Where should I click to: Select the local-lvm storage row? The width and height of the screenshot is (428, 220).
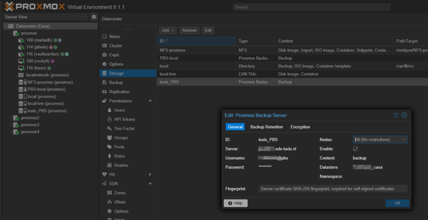point(292,74)
